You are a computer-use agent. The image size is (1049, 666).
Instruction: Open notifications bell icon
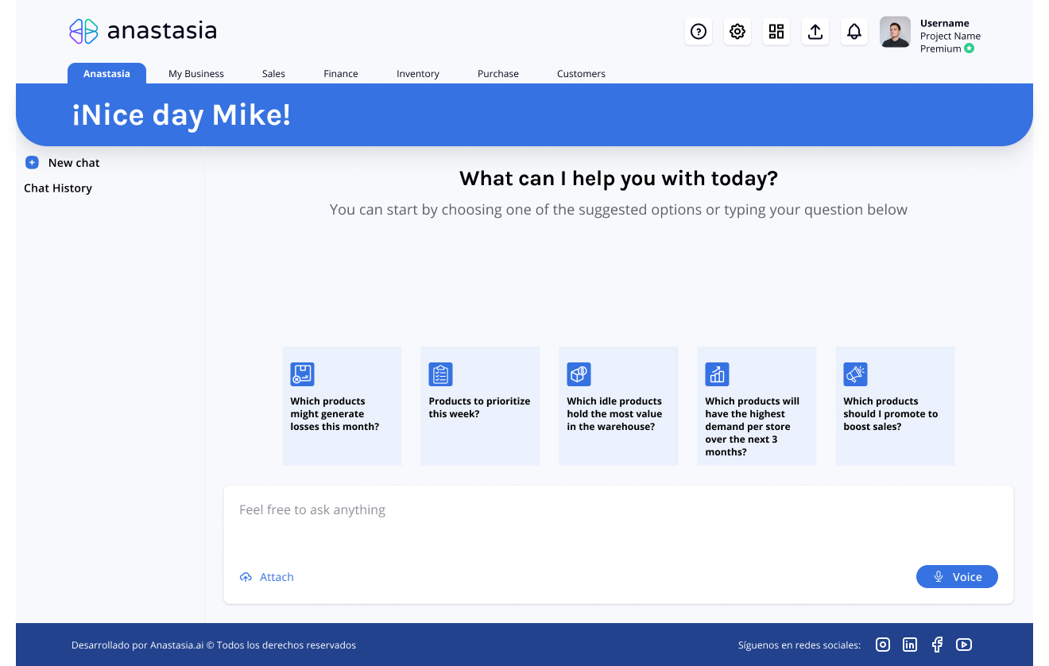pos(854,32)
